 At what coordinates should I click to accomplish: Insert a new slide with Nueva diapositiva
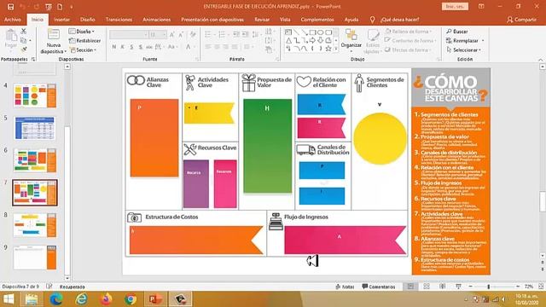click(53, 42)
